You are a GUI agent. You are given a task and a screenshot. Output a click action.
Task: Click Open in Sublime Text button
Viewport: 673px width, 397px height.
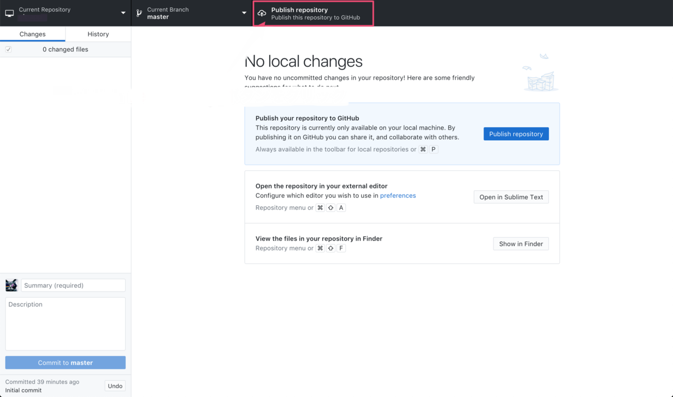click(511, 197)
